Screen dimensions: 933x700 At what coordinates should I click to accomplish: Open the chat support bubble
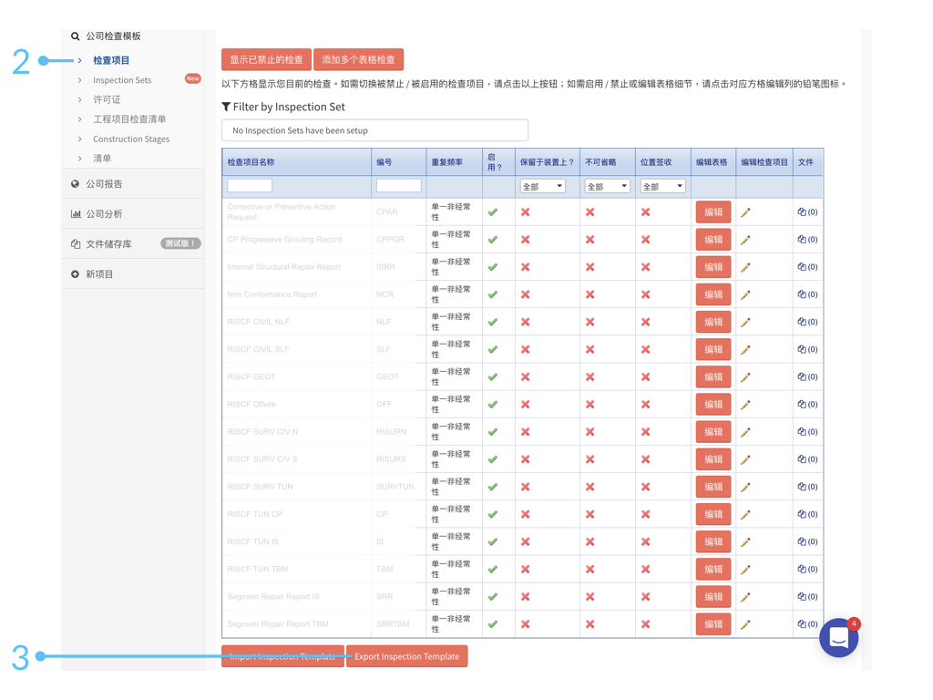click(838, 637)
